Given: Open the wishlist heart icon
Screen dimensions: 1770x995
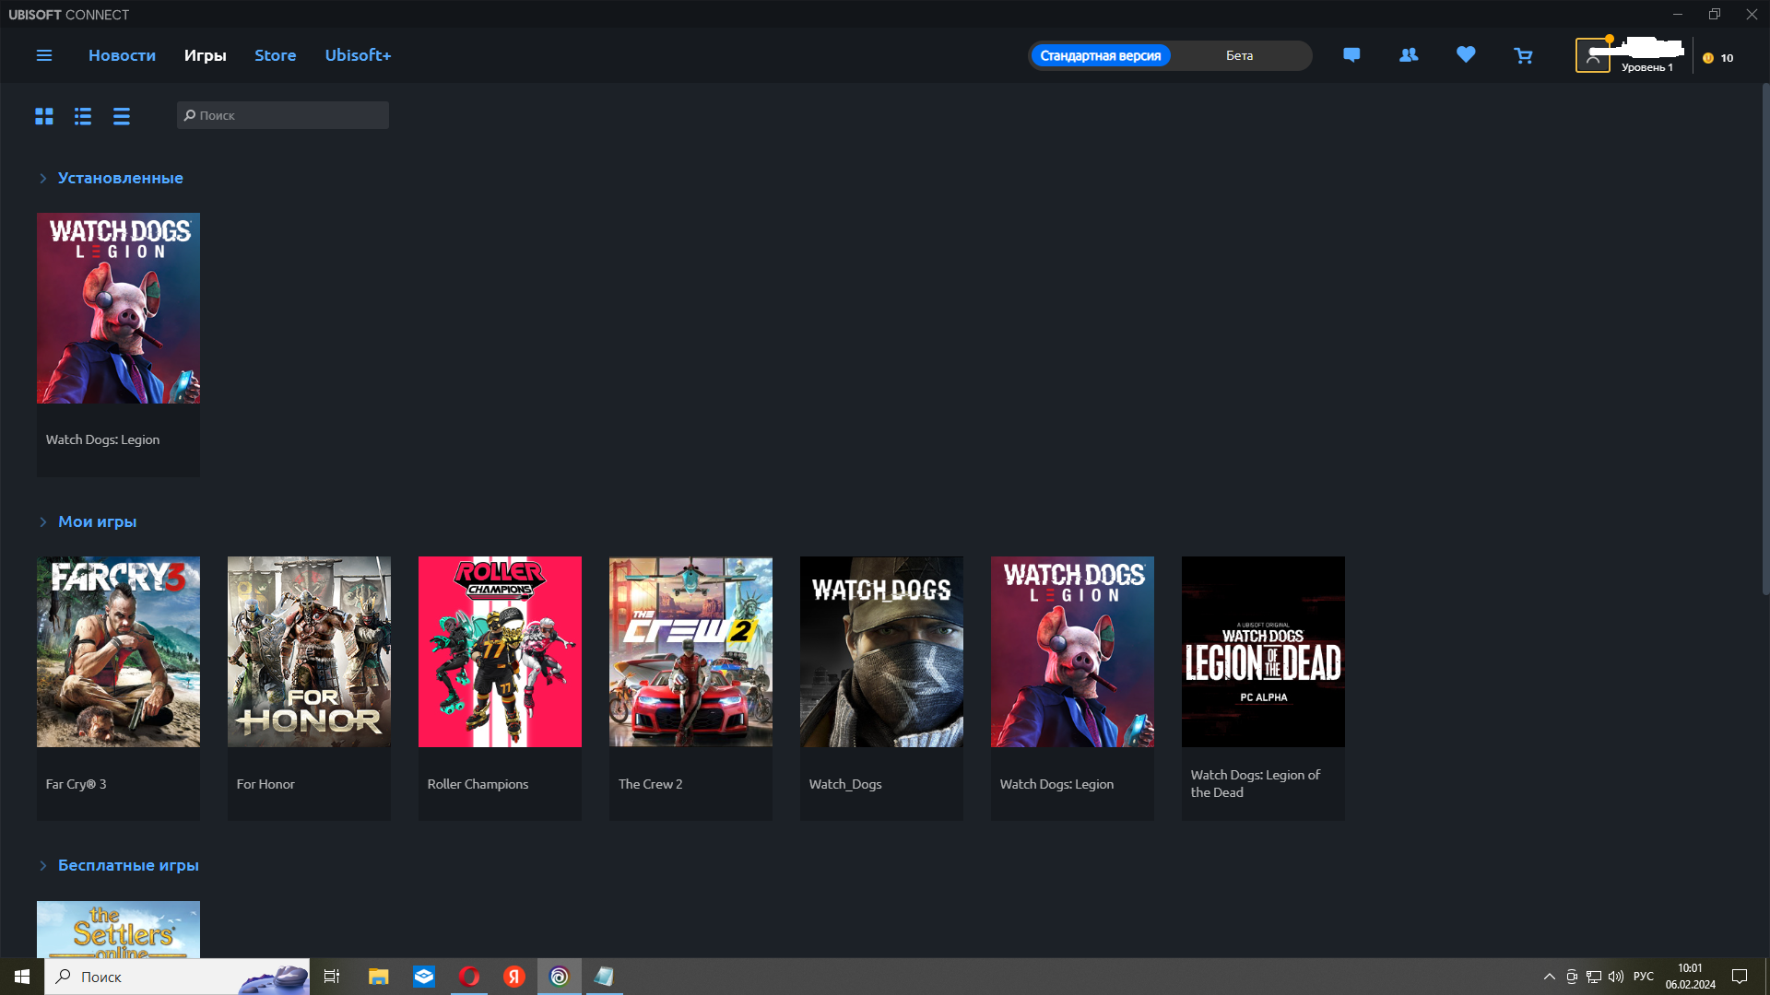Looking at the screenshot, I should click(1466, 55).
